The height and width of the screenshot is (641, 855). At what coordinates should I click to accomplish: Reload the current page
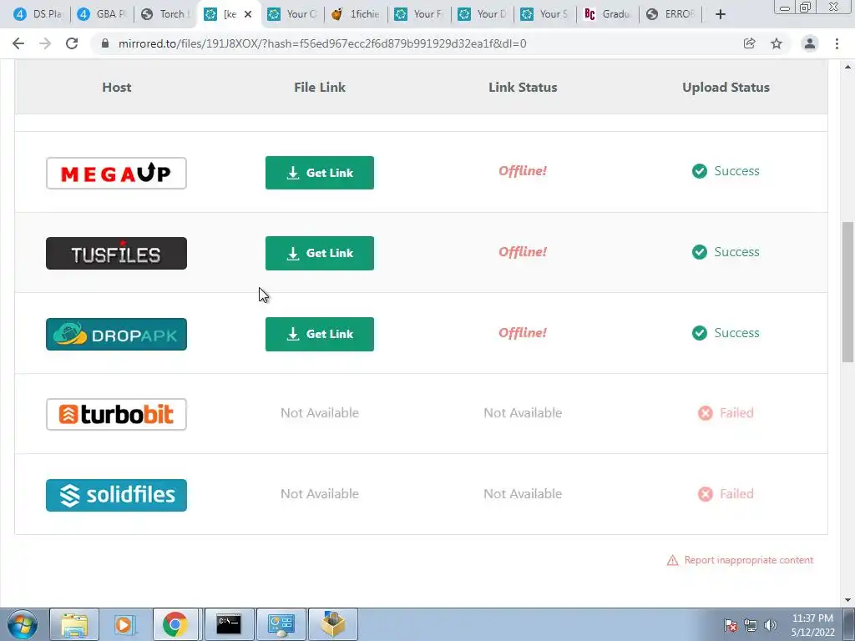coord(72,43)
